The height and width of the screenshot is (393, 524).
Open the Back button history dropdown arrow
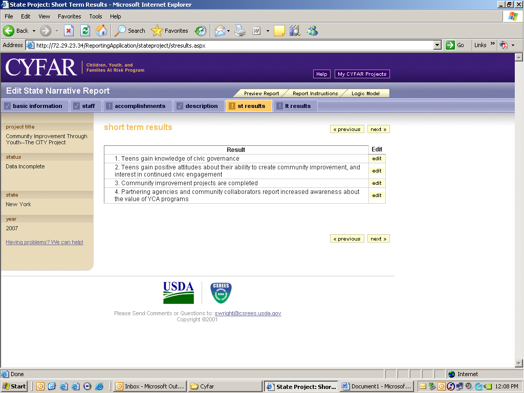34,31
